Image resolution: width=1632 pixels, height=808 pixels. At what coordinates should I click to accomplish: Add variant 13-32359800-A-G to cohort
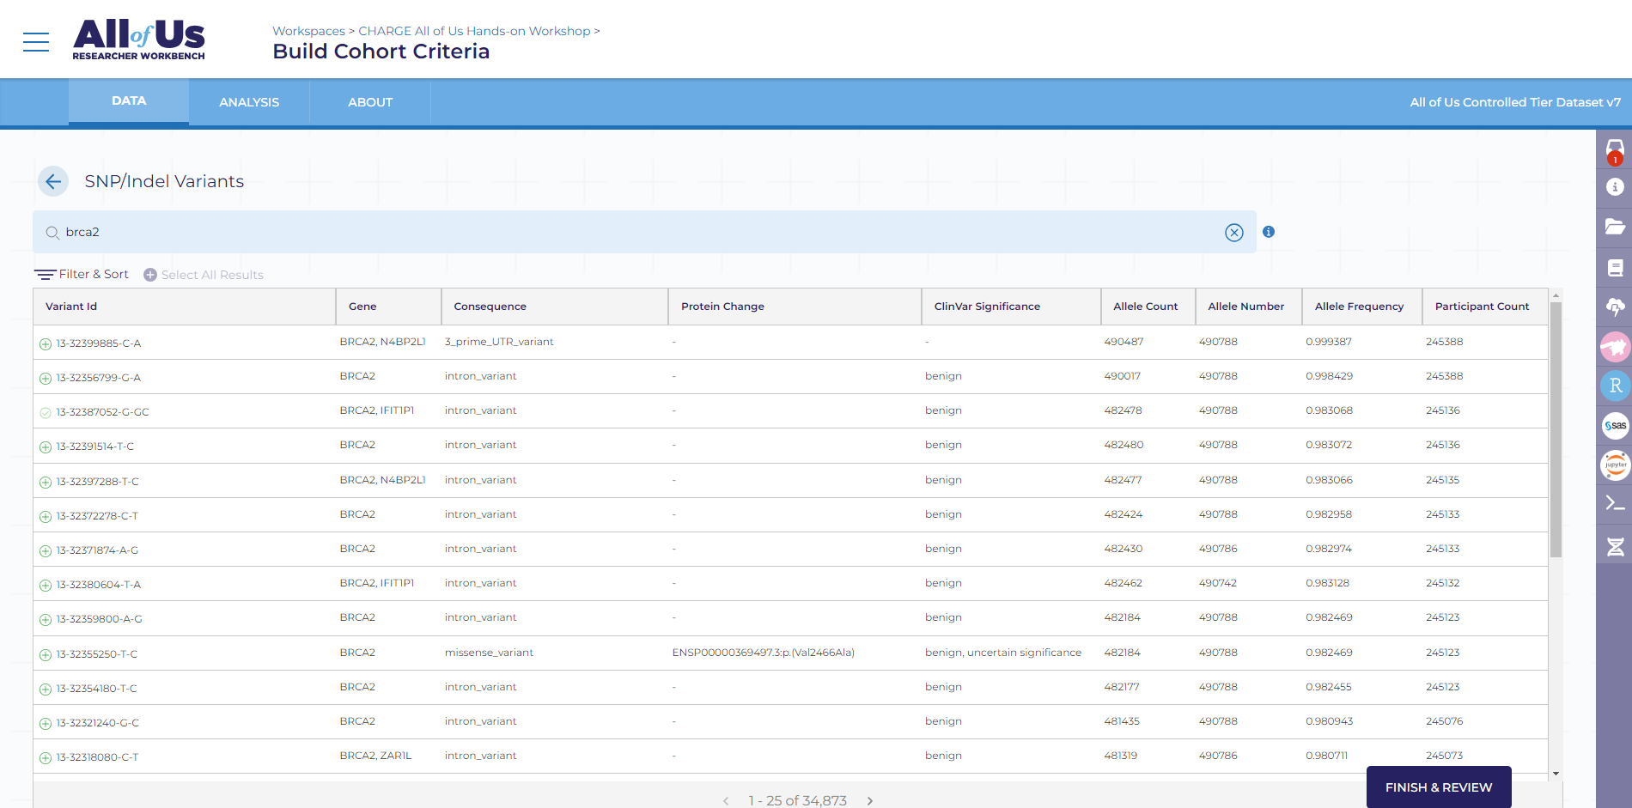46,619
